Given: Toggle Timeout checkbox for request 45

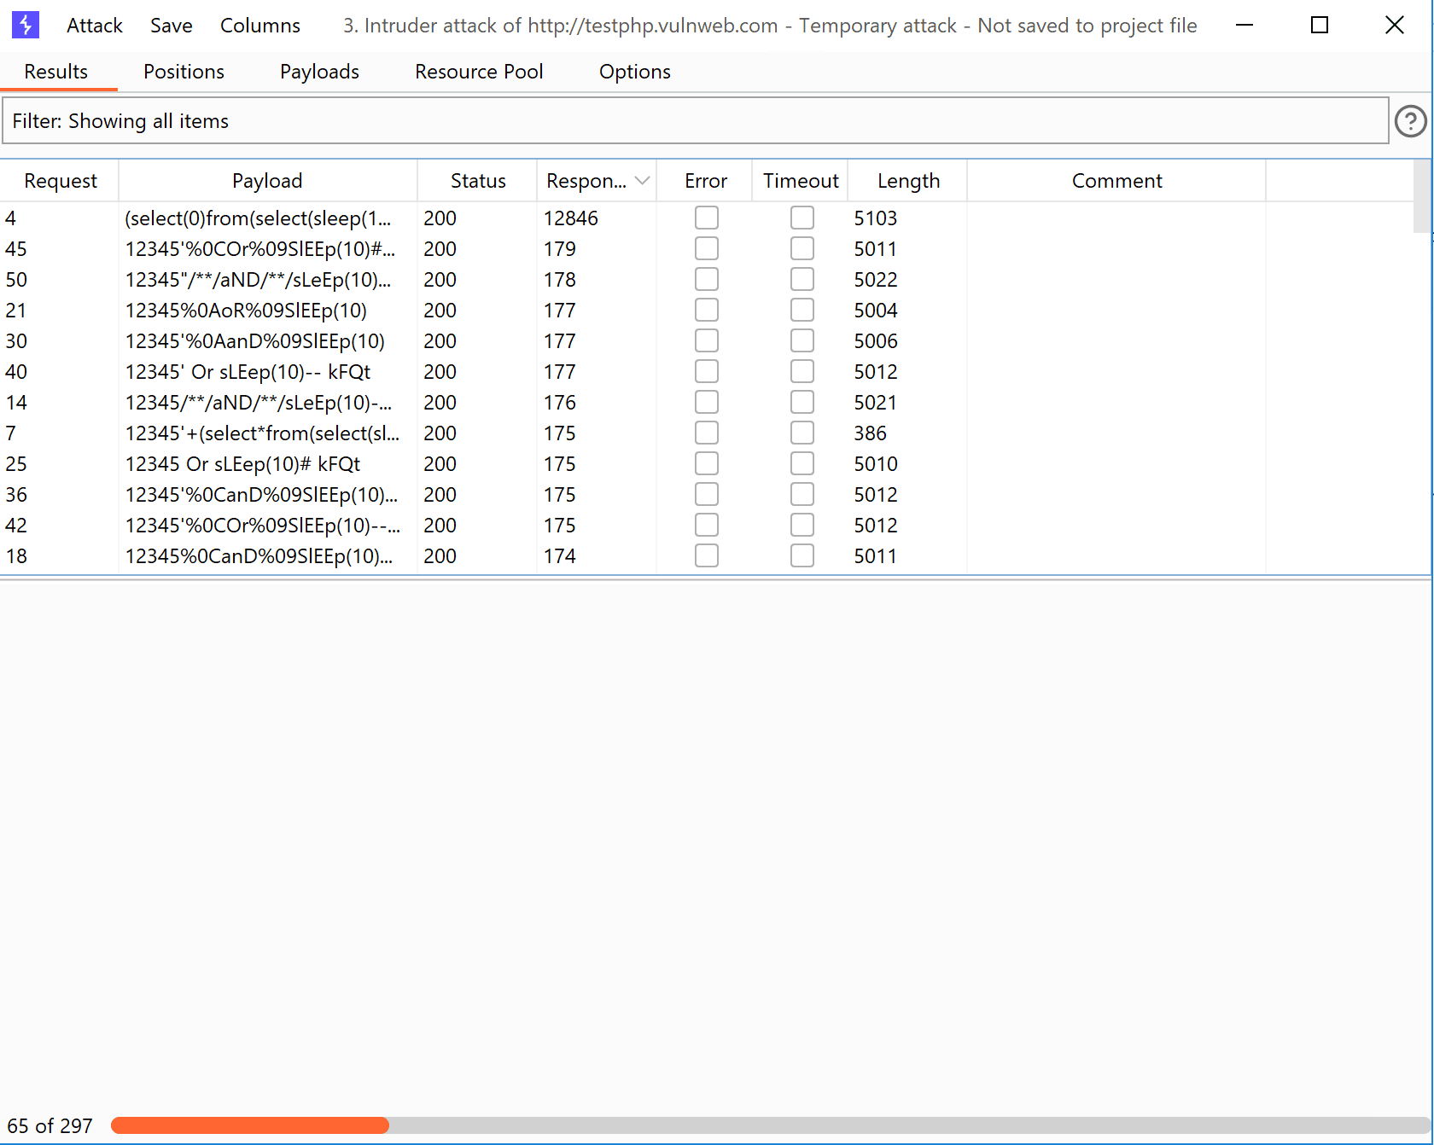Looking at the screenshot, I should click(802, 249).
